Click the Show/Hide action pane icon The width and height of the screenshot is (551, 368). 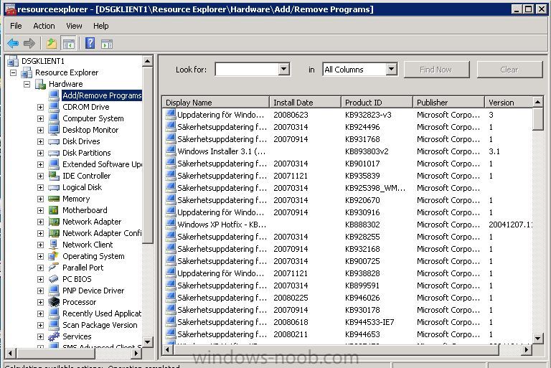[x=107, y=44]
